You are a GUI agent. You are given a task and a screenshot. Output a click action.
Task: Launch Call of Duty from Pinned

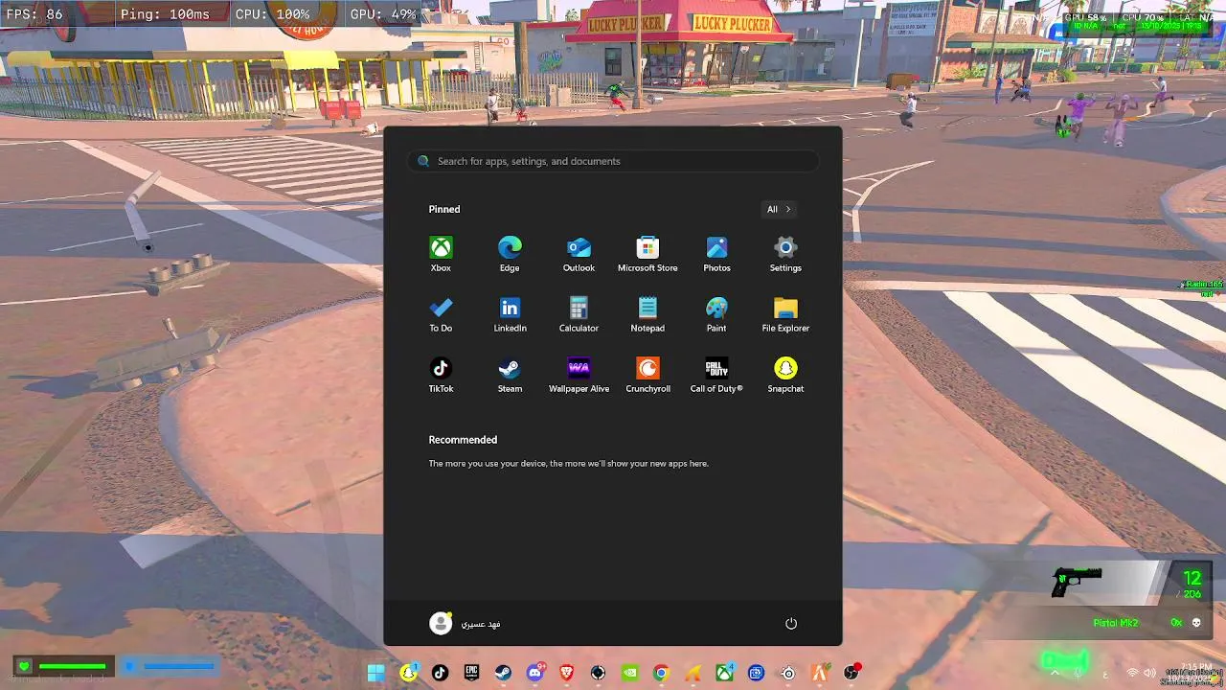[716, 375]
